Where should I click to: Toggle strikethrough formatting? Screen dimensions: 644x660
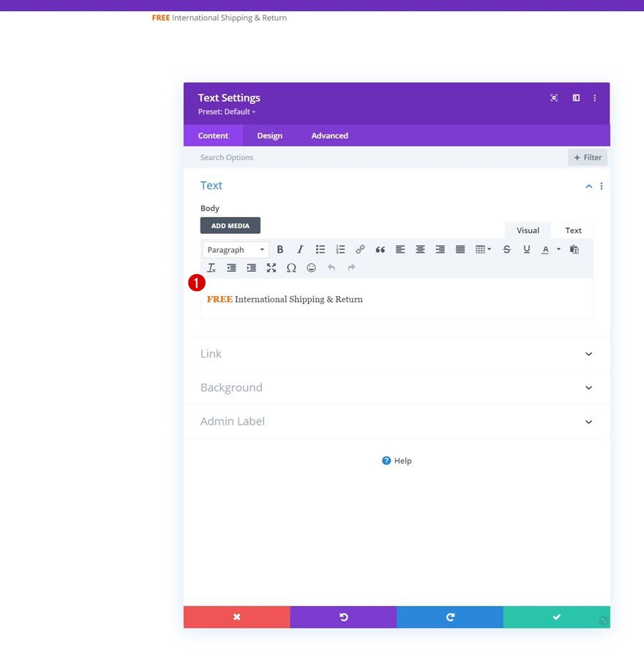pos(506,249)
